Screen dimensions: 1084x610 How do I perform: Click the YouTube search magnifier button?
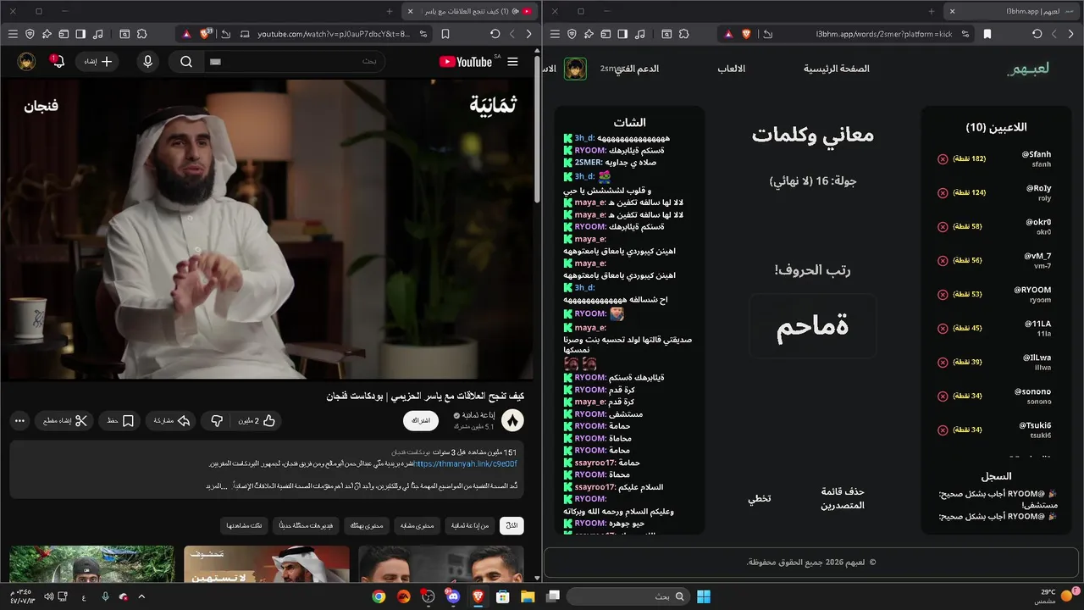186,62
